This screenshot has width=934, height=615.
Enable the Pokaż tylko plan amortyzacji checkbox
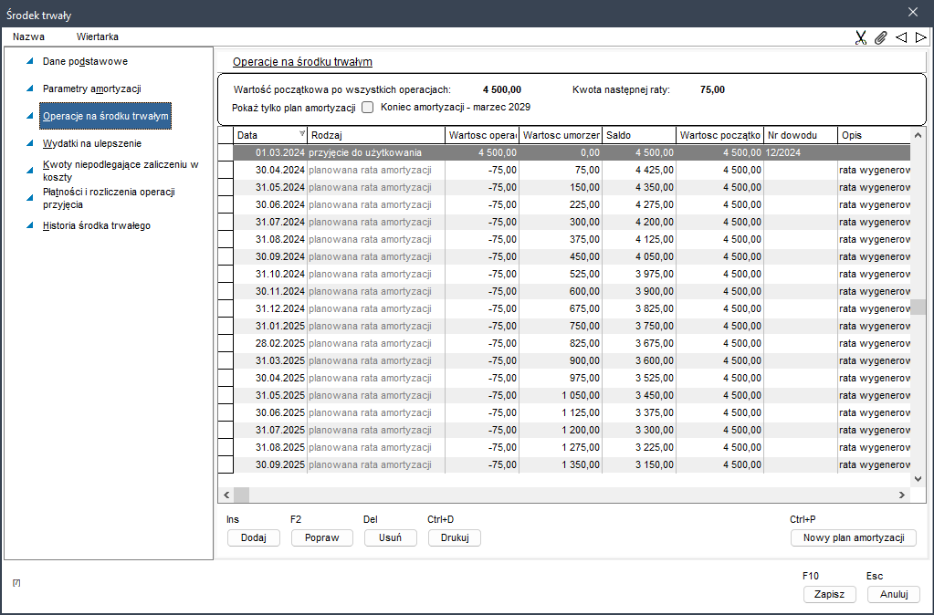click(368, 108)
